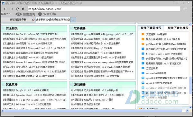Click the horizontal scrollbar right arrow
Viewport: 193px width, 117px height.
click(x=187, y=111)
